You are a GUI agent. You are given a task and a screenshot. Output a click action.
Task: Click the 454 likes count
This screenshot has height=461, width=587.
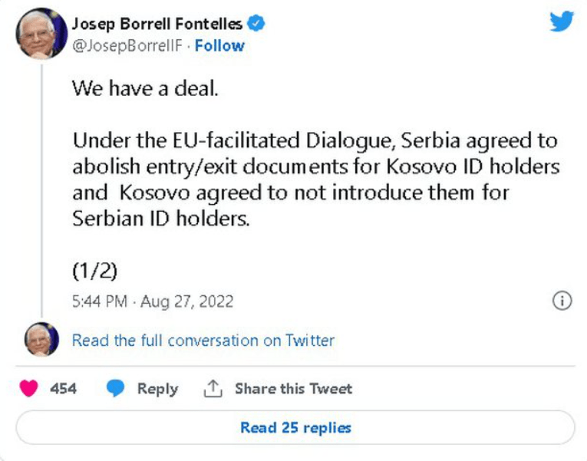point(63,389)
